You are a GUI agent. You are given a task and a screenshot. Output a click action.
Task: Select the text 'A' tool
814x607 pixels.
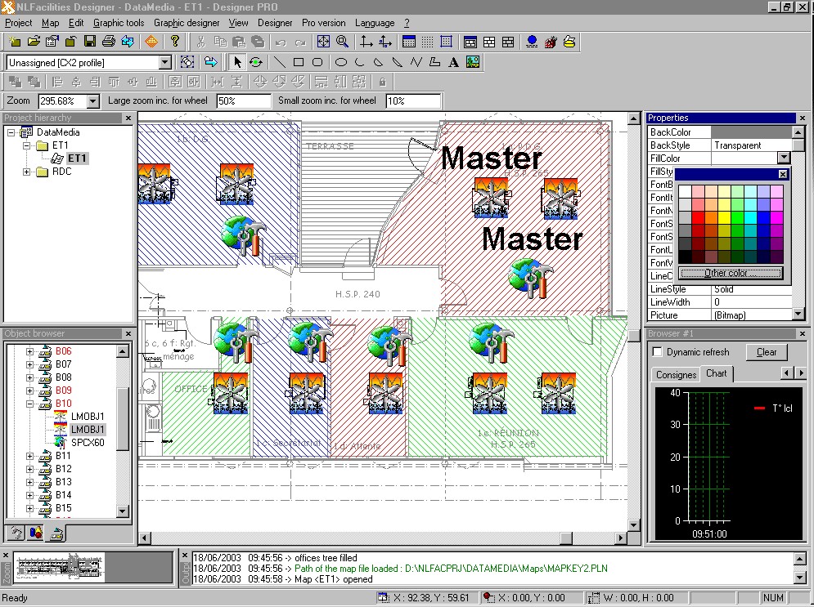[x=454, y=62]
